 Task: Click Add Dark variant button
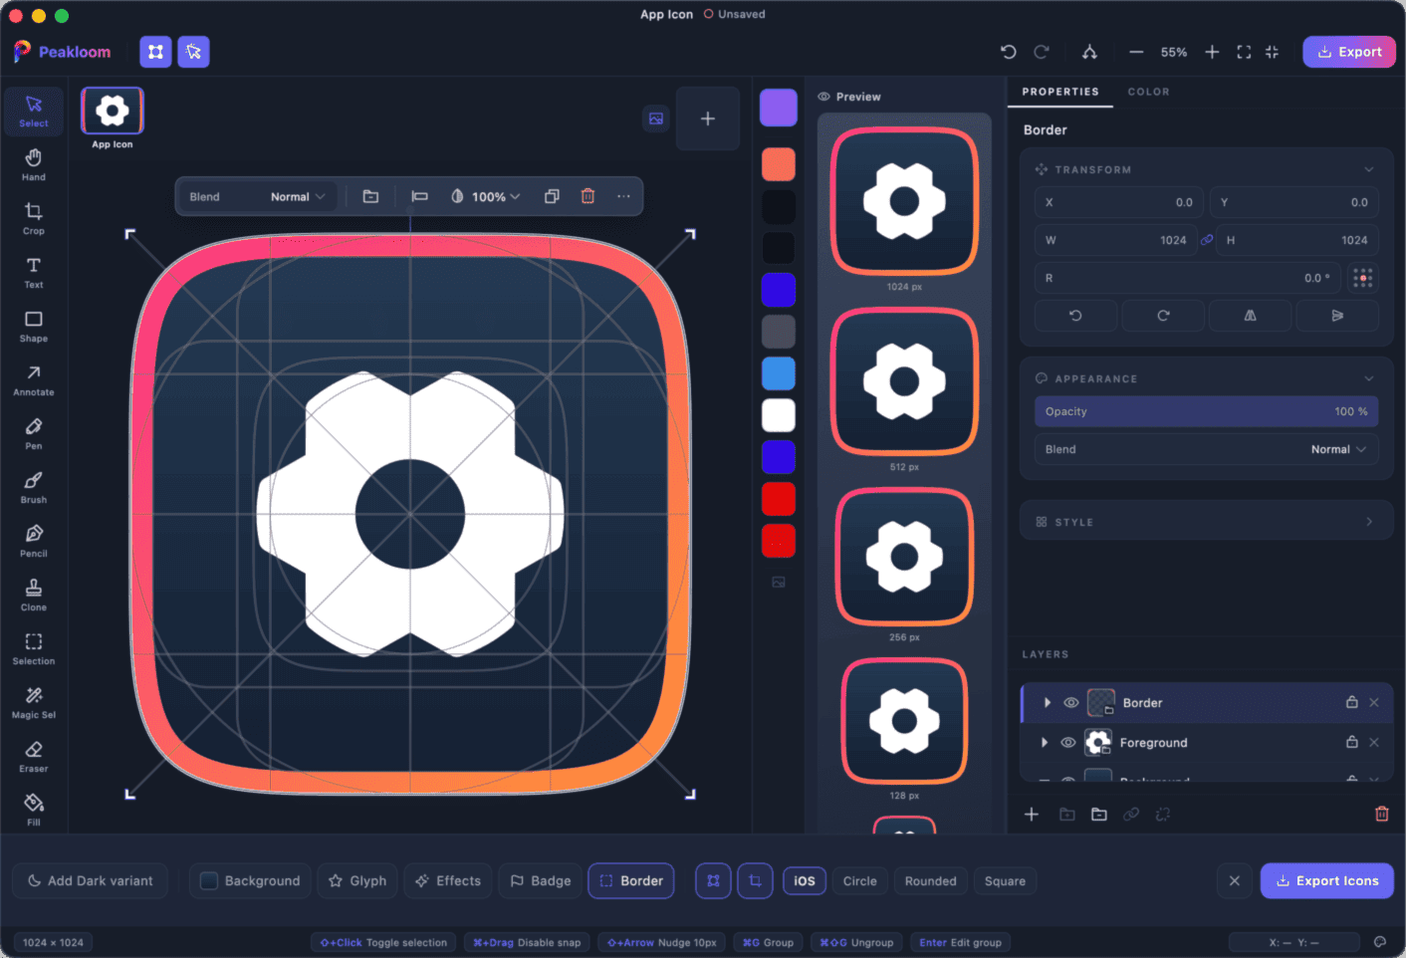[x=91, y=881]
